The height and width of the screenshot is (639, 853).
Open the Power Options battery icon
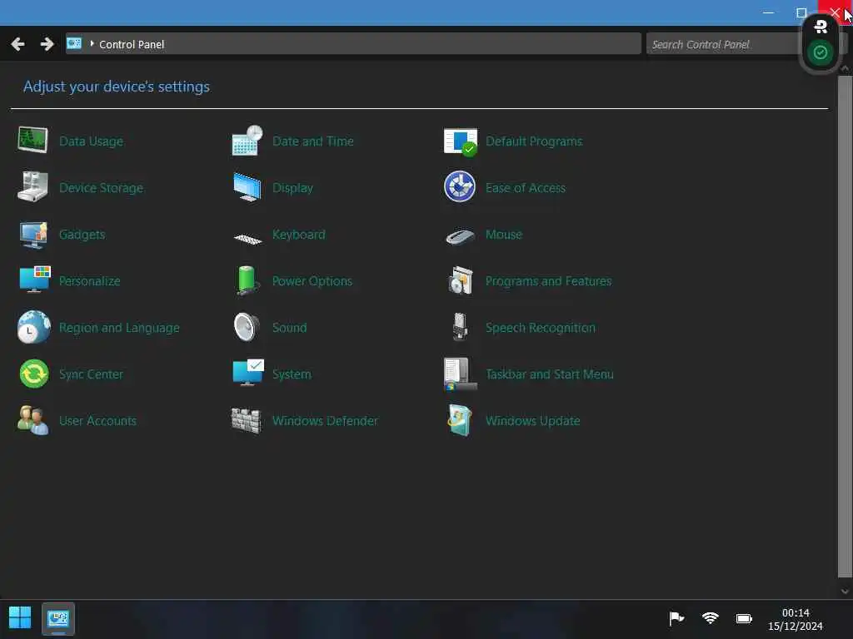[x=247, y=280]
